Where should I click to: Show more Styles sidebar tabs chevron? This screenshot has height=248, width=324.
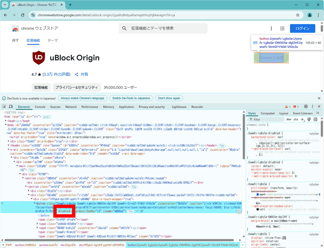[318, 113]
